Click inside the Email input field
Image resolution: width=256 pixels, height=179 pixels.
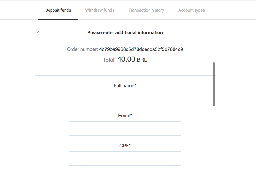coord(125,128)
